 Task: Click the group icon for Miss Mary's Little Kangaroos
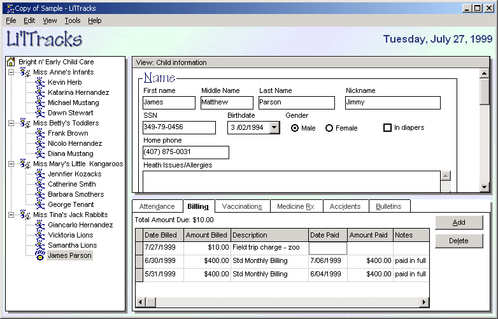tap(25, 164)
